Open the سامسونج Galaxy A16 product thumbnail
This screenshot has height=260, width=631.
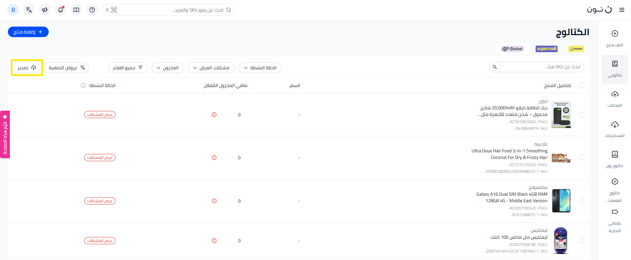point(561,201)
